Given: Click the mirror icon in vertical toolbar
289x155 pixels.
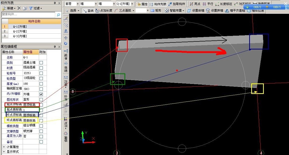Looking at the screenshot, I should click(x=66, y=31).
